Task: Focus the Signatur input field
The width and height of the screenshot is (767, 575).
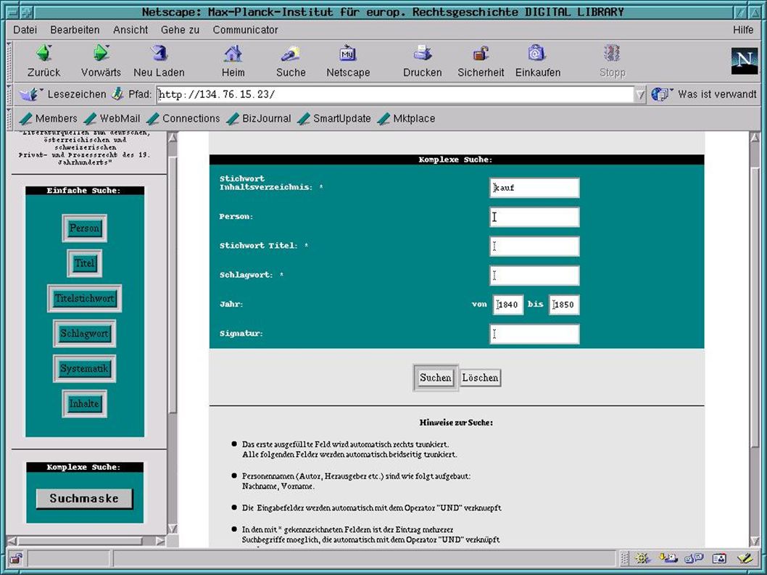Action: [x=534, y=334]
